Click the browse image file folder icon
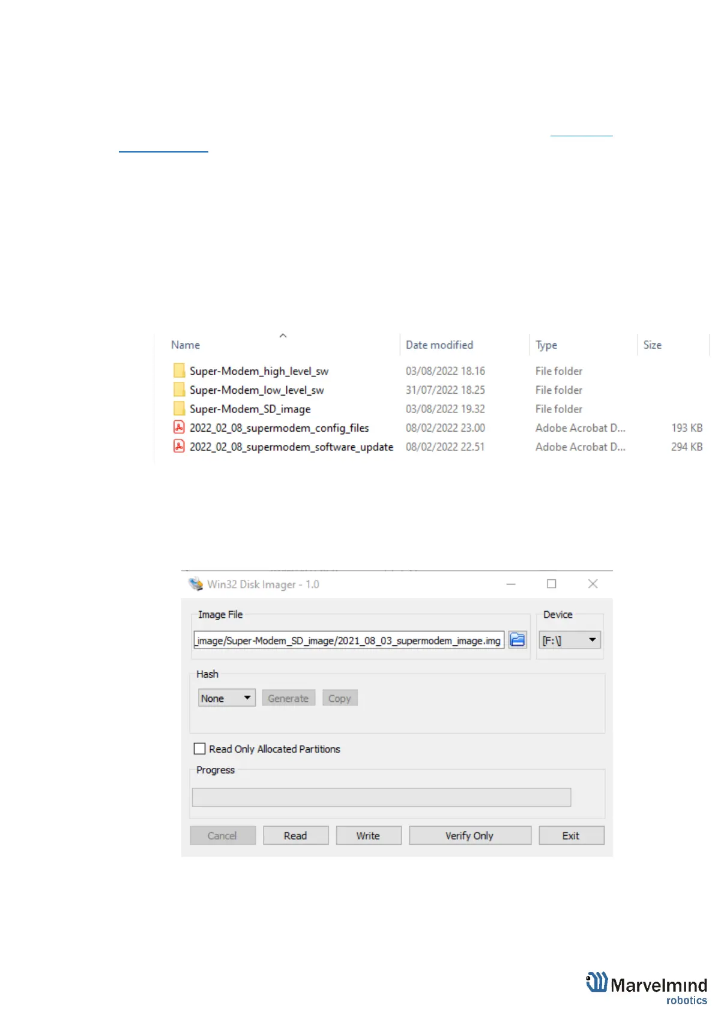This screenshot has height=1011, width=715. [517, 640]
